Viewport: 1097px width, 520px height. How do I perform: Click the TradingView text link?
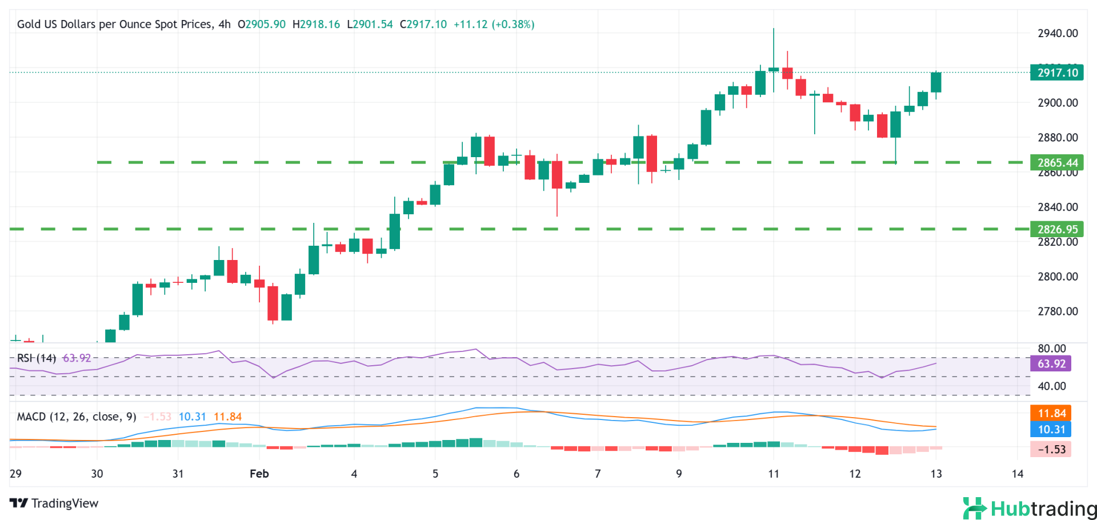[x=65, y=503]
